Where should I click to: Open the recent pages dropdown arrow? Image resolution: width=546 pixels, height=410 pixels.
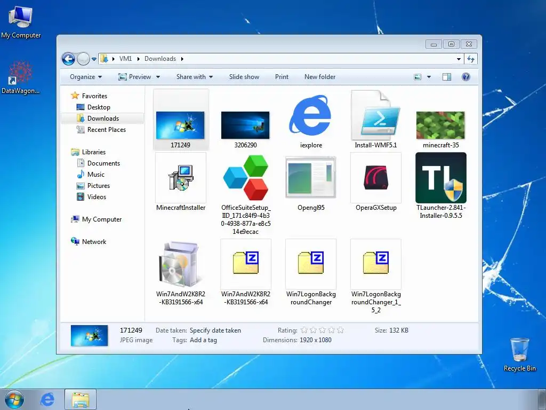coord(94,59)
